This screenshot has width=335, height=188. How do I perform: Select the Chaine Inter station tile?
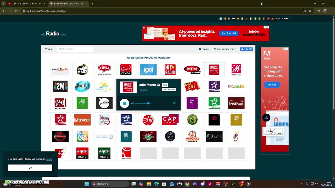pyautogui.click(x=214, y=86)
